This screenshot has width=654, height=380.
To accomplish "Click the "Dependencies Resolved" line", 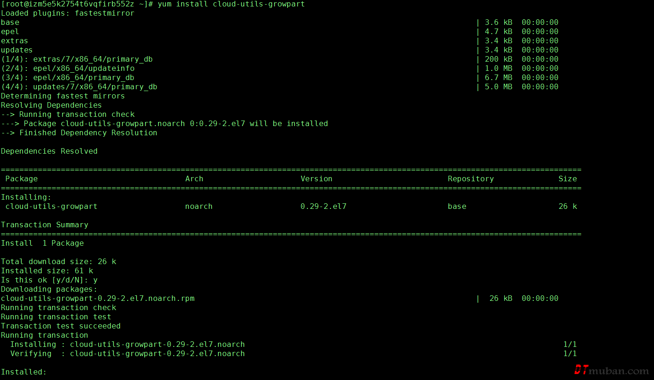I will (x=49, y=151).
